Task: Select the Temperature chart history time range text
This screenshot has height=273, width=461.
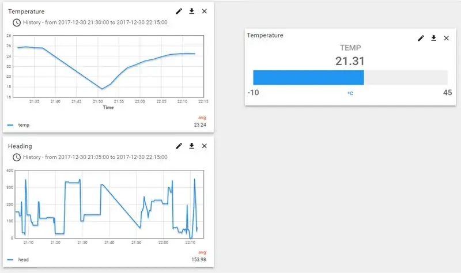Action: (x=95, y=22)
